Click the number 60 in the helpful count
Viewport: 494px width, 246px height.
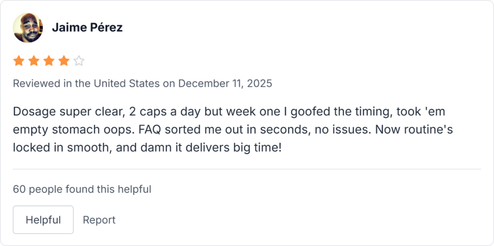(x=19, y=189)
